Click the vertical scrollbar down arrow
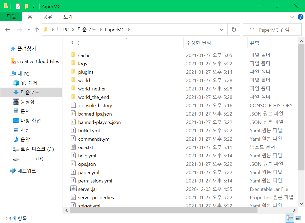 tap(301, 203)
